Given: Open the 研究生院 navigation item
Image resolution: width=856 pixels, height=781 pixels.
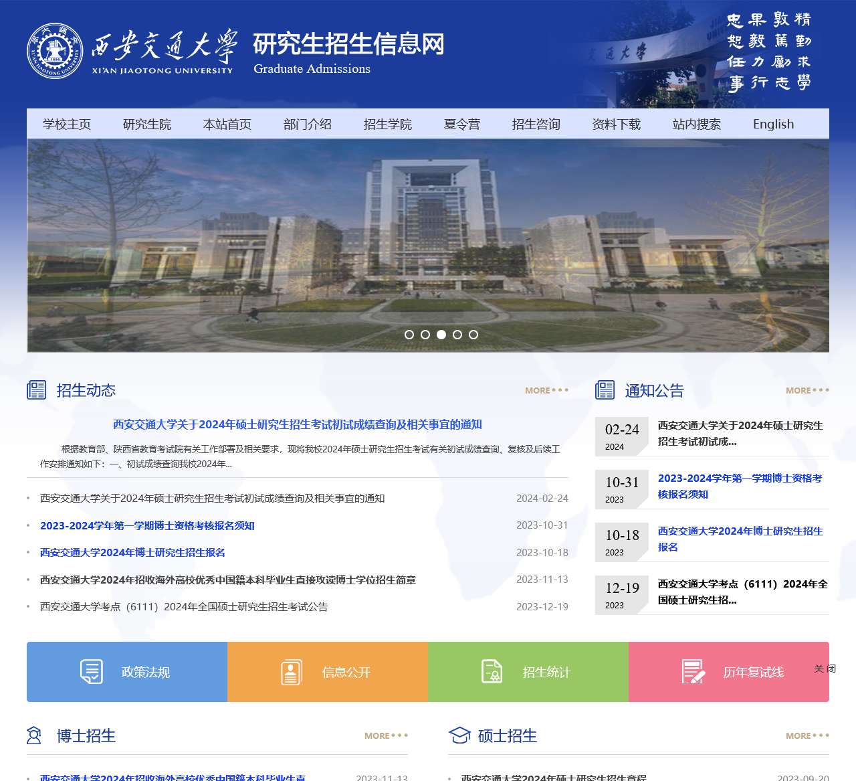Looking at the screenshot, I should tap(147, 124).
